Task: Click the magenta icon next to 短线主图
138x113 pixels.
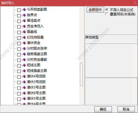Action: 24,65
